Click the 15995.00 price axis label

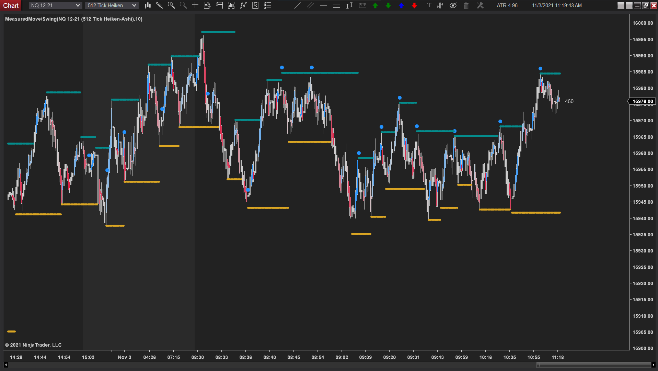pyautogui.click(x=643, y=40)
